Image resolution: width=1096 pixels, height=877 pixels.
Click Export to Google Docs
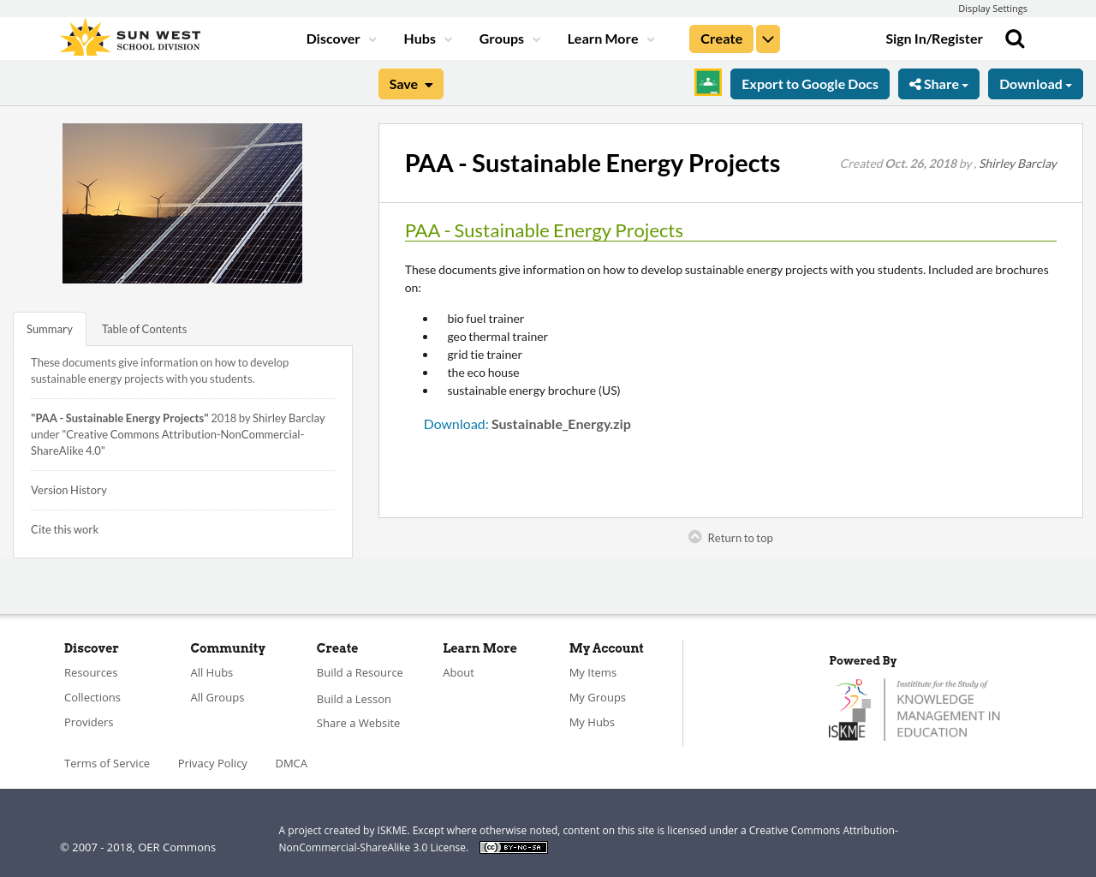pyautogui.click(x=809, y=82)
